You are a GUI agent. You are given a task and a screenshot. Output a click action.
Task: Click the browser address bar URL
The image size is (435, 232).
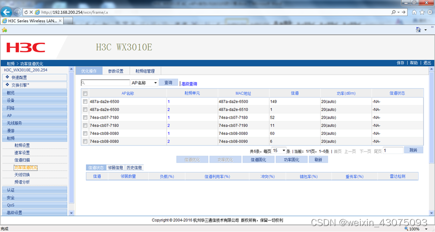74,12
